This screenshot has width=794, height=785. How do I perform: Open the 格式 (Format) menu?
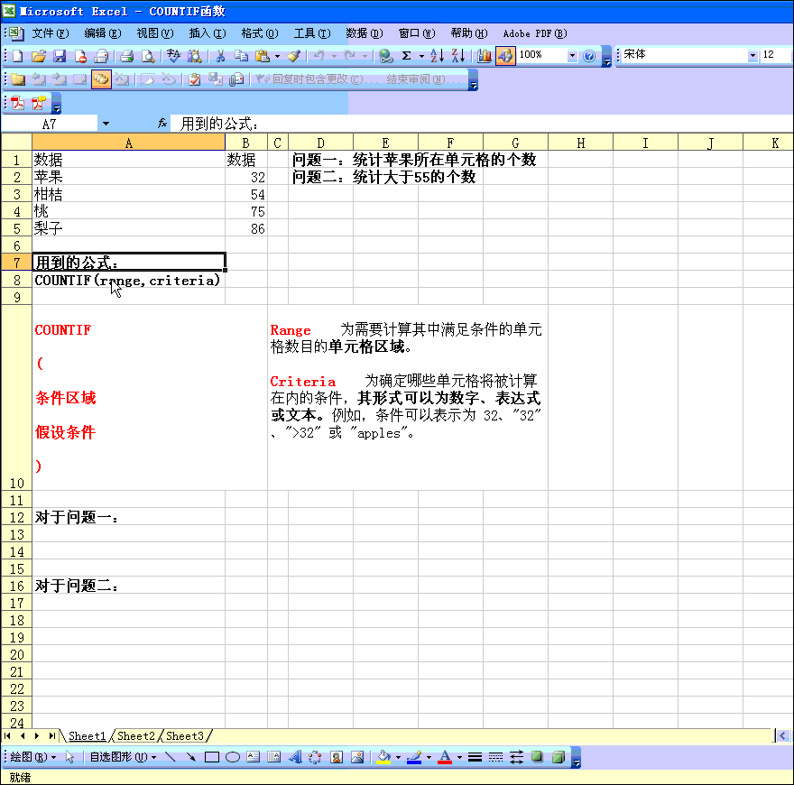coord(259,33)
